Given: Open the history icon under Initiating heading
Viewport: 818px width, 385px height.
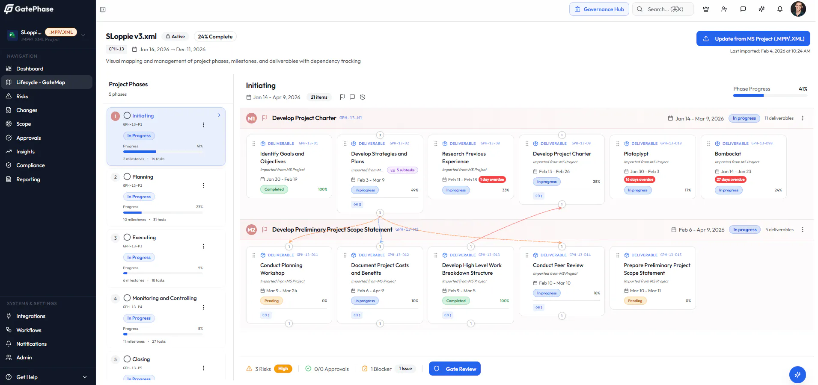Looking at the screenshot, I should 363,97.
